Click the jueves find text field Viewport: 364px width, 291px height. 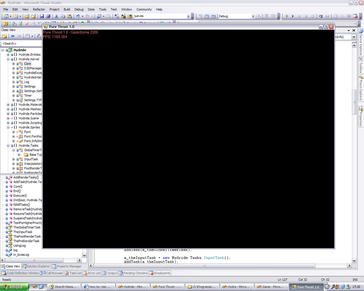[160, 16]
